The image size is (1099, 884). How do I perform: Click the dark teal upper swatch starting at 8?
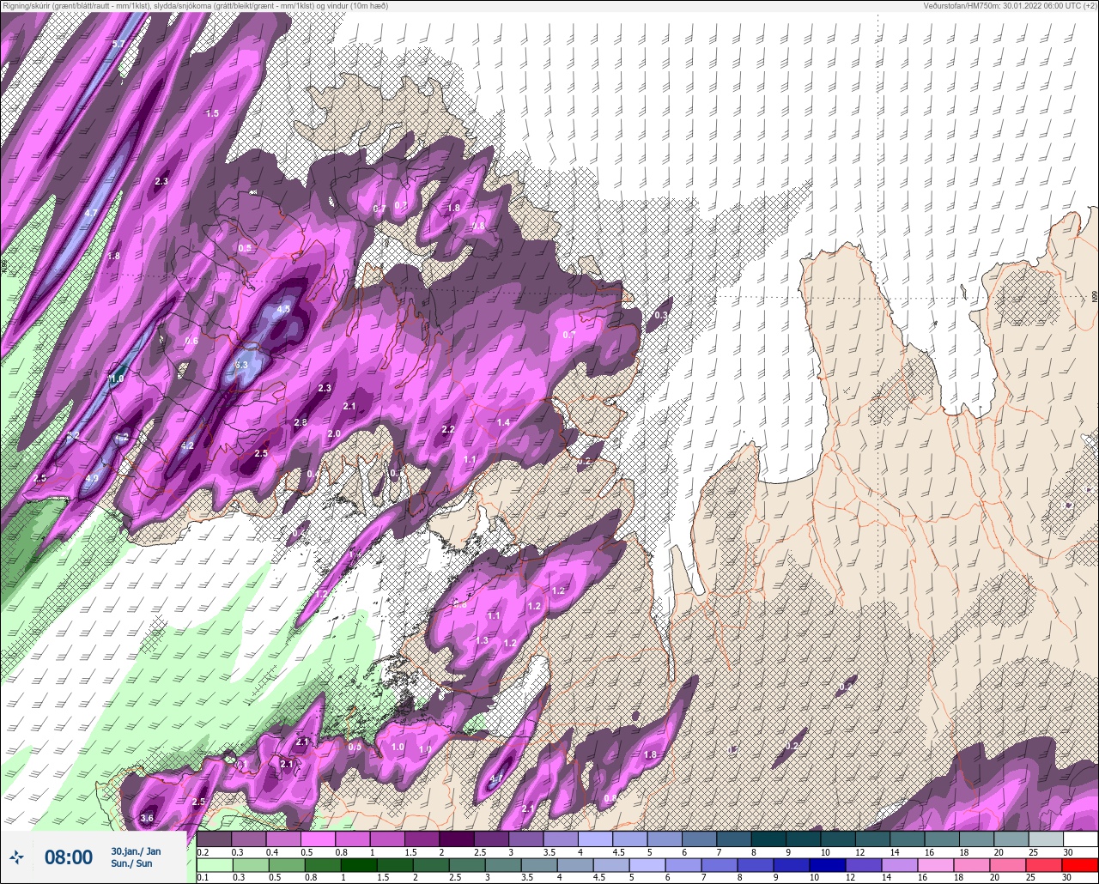click(768, 839)
